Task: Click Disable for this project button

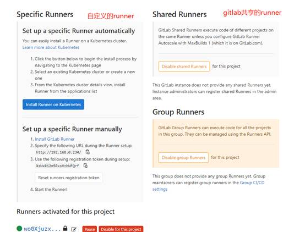Action: click(x=121, y=229)
